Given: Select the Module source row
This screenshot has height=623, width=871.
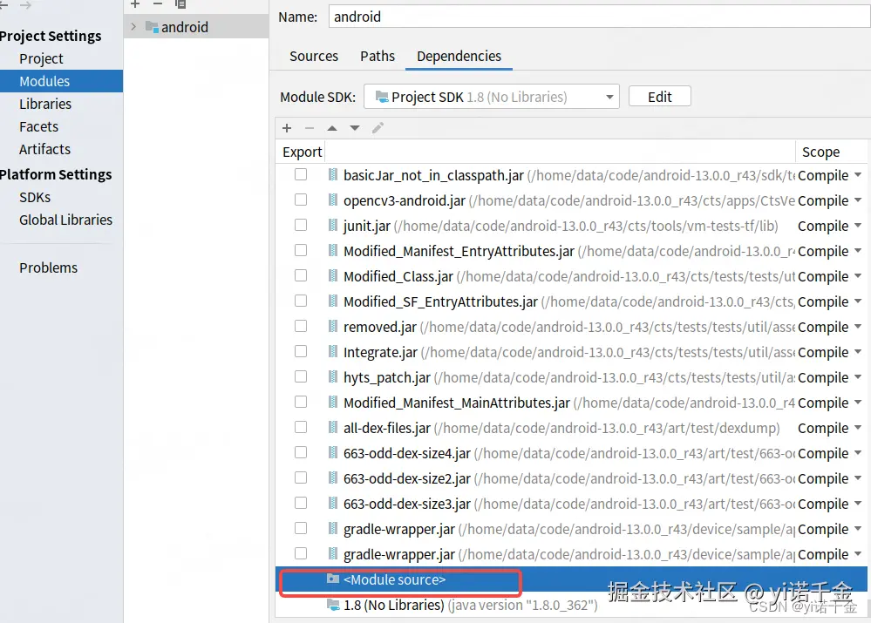Looking at the screenshot, I should 571,579.
